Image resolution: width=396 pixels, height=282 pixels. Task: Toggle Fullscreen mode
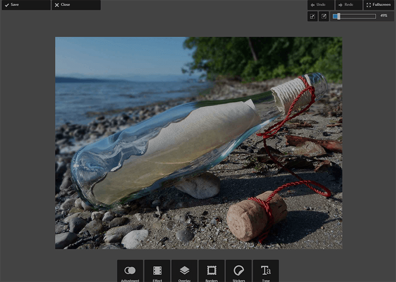pos(379,5)
